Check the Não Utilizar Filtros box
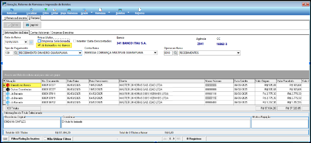The height and width of the screenshot is (143, 311). click(45, 139)
